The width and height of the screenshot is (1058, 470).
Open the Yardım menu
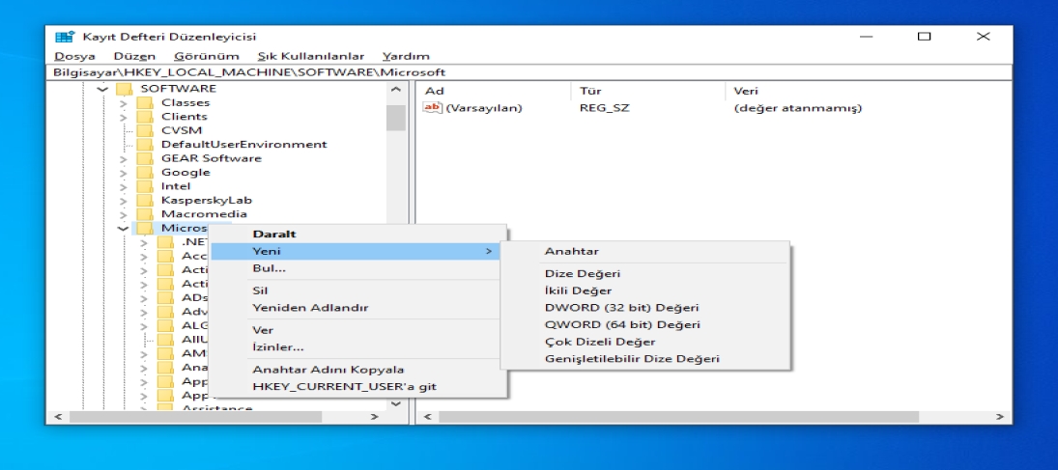click(x=406, y=56)
